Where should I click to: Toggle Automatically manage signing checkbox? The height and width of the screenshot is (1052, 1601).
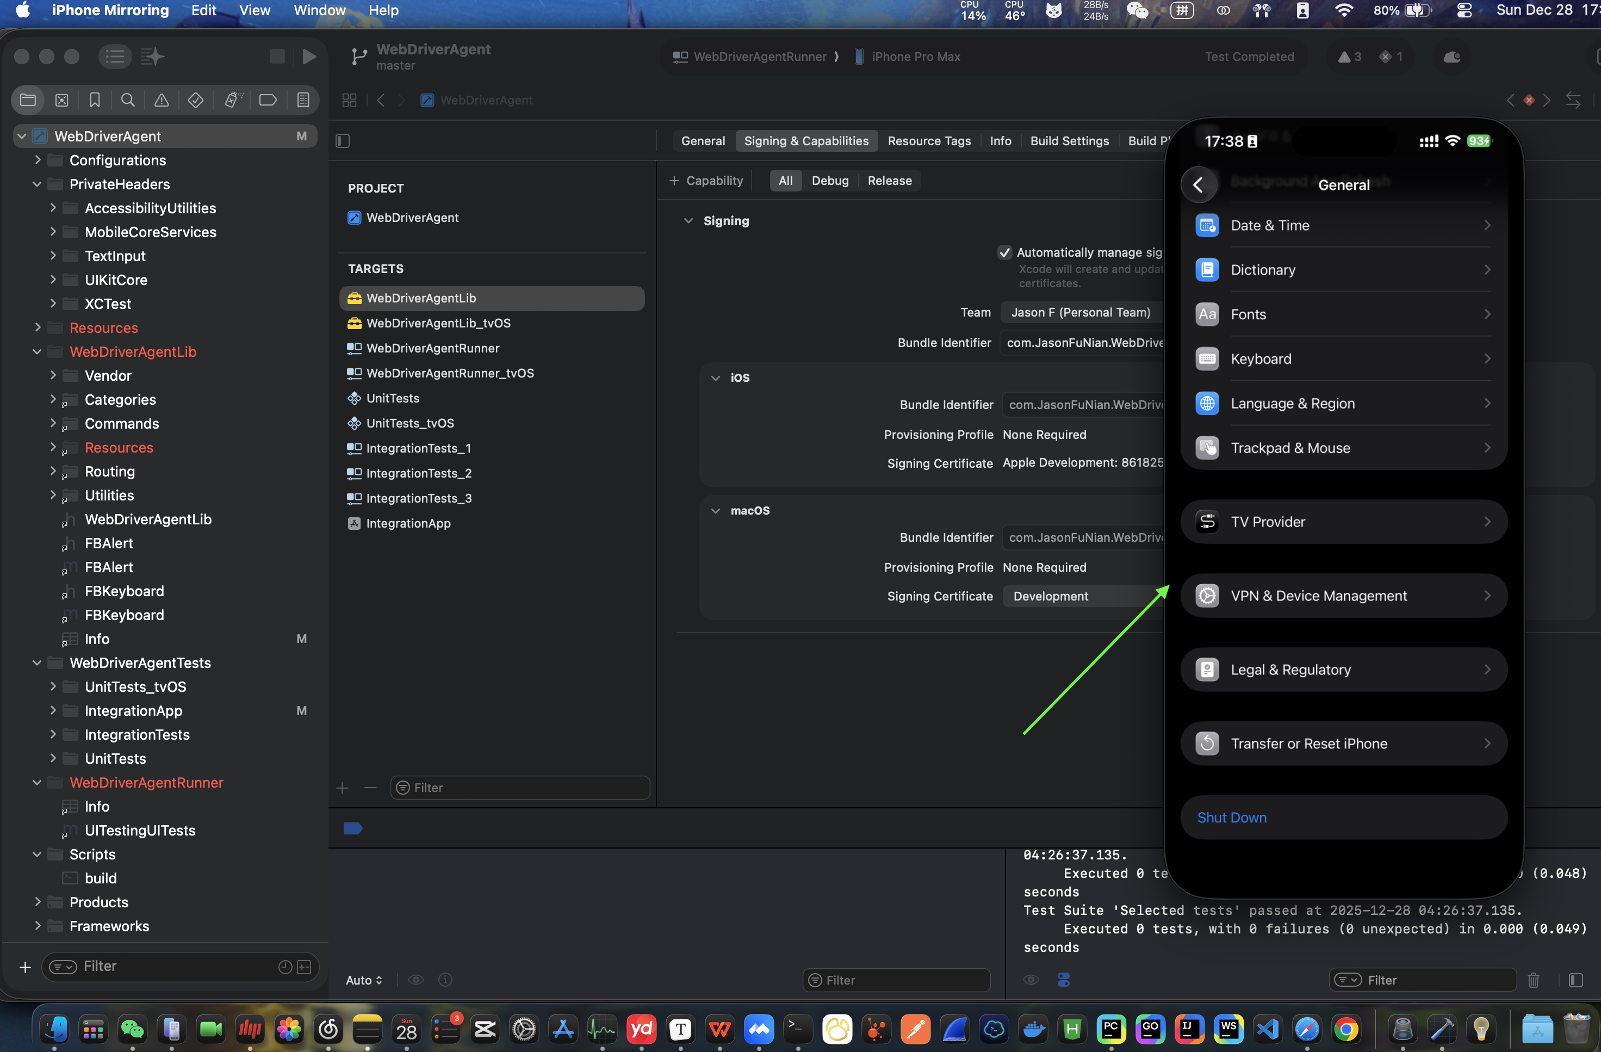click(1004, 252)
